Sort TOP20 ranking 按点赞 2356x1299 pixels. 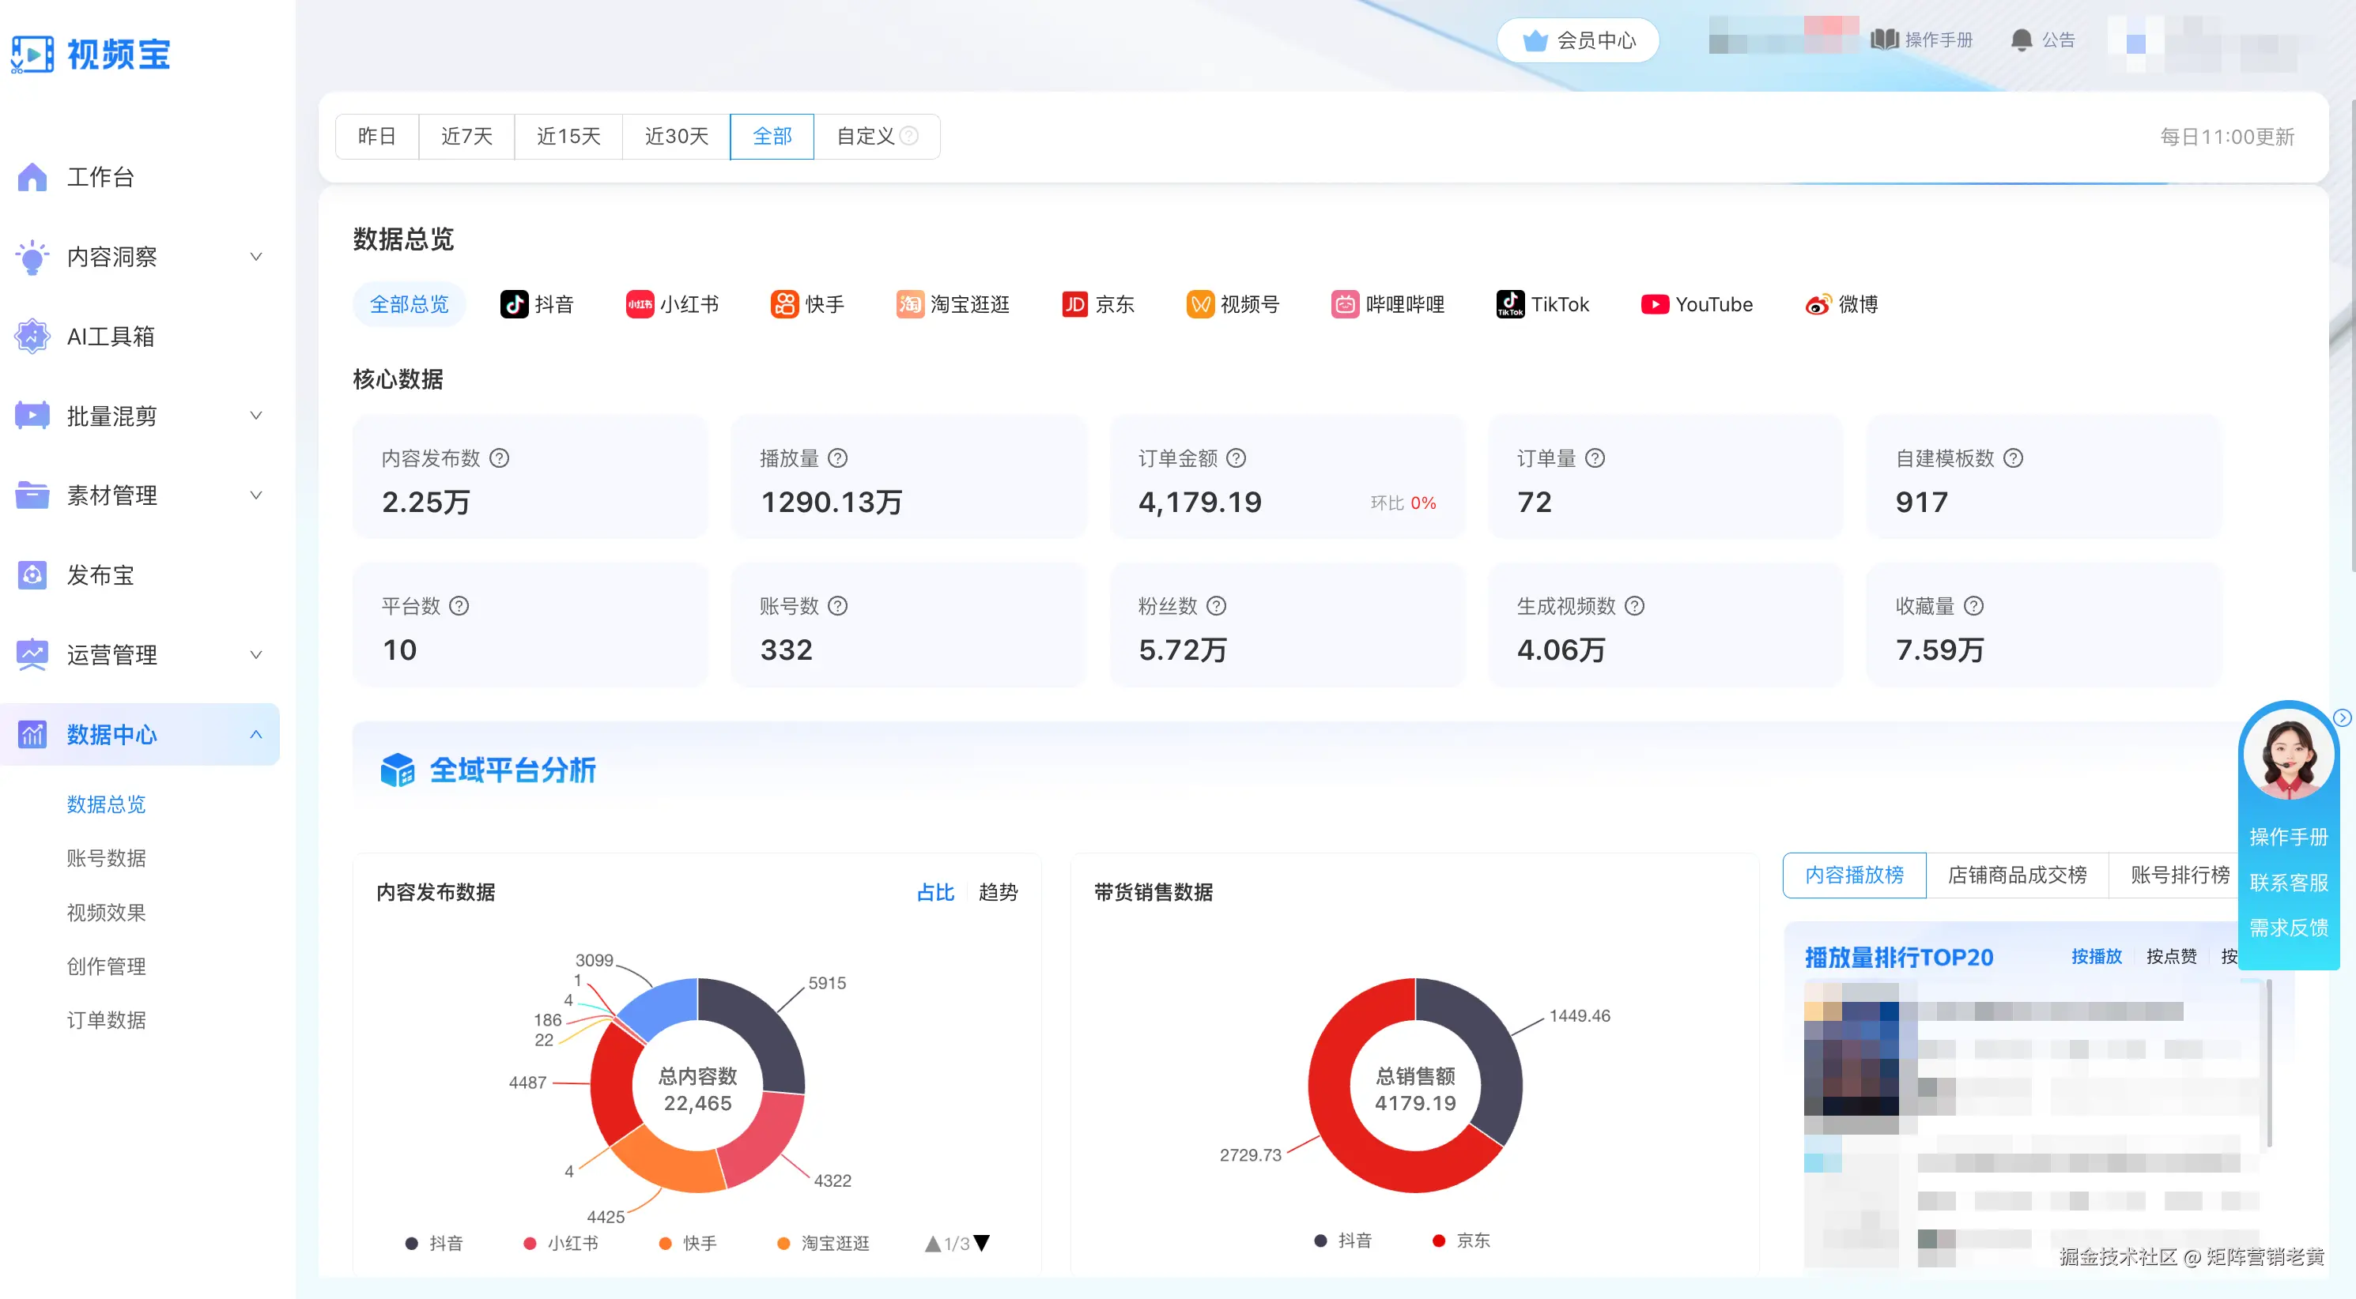point(2171,956)
